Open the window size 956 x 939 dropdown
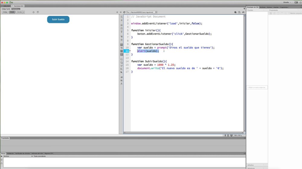 coord(238,135)
